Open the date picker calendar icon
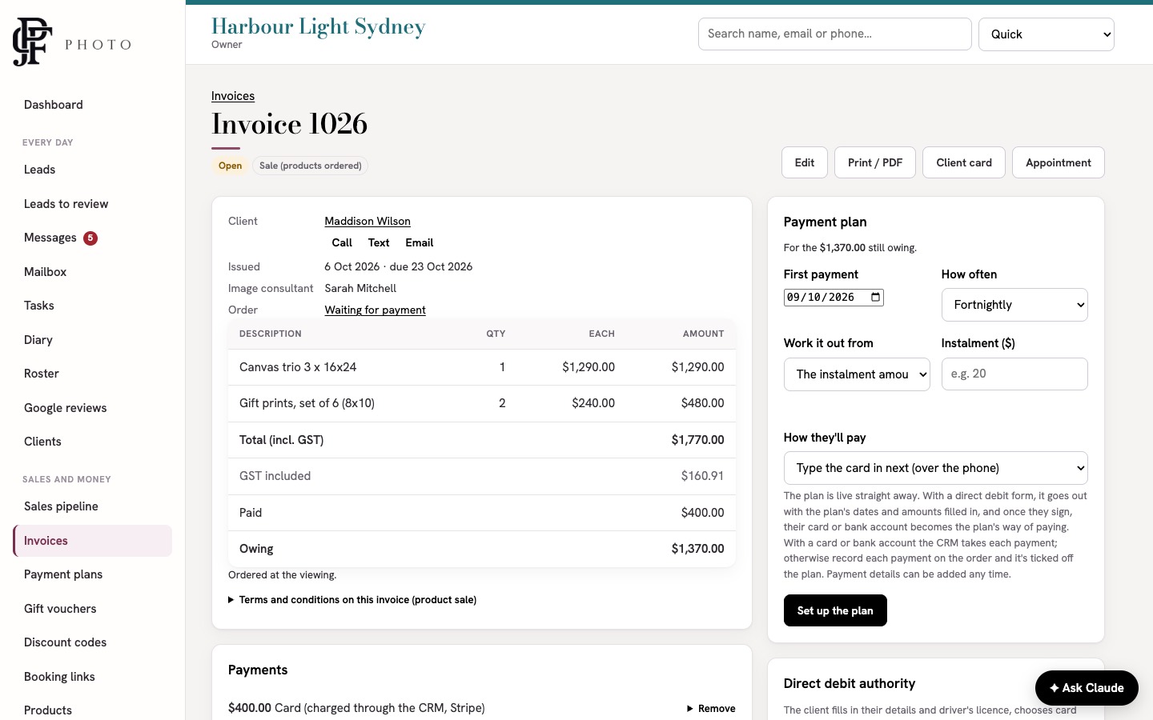Screen dimensions: 1153x720 point(876,298)
